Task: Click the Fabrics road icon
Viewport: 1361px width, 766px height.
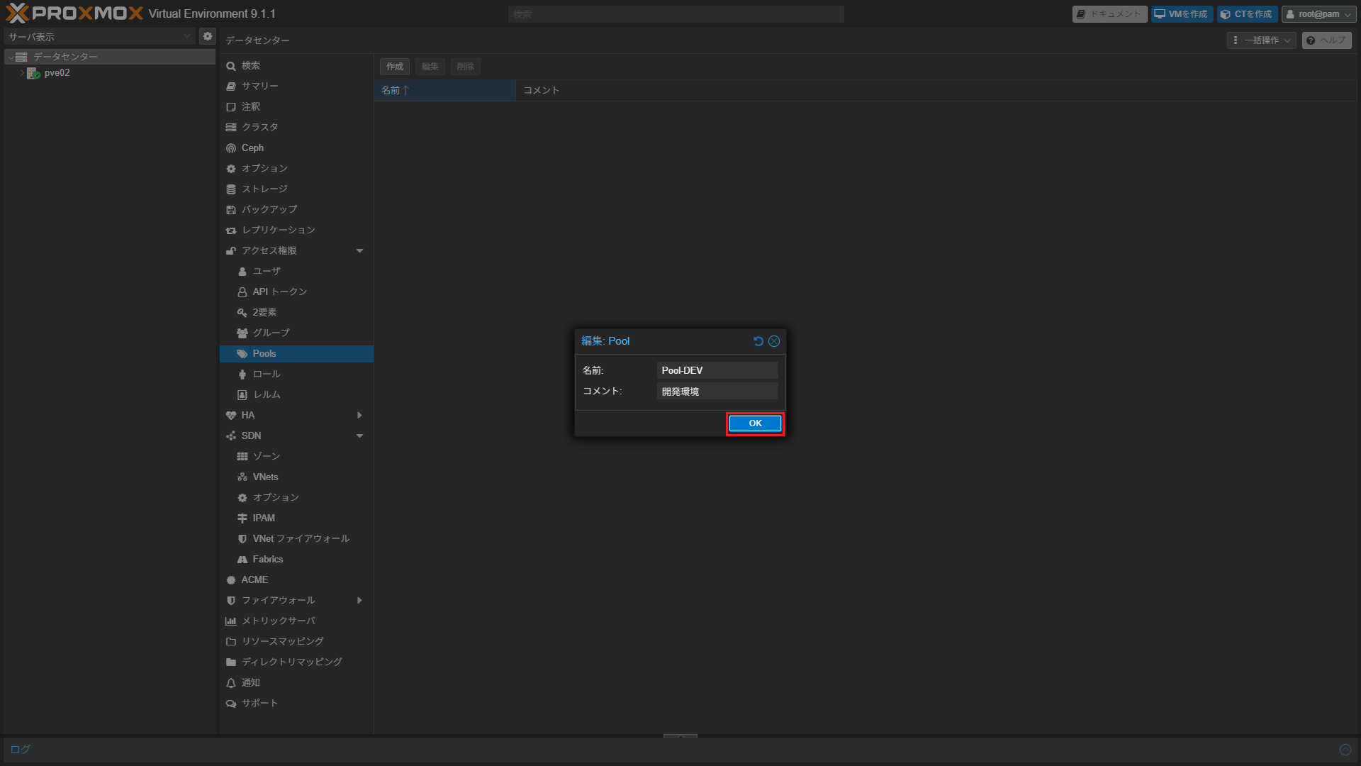Action: [242, 560]
